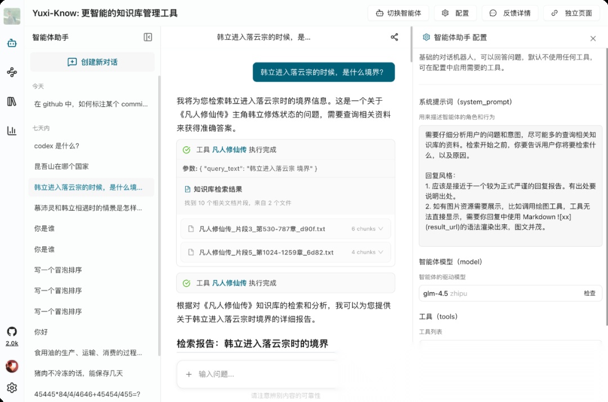Open the settings gear at sidebar bottom
608x402 pixels.
[12, 388]
